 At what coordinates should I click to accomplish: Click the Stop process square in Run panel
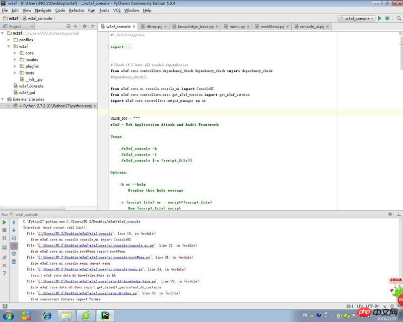(x=5, y=230)
